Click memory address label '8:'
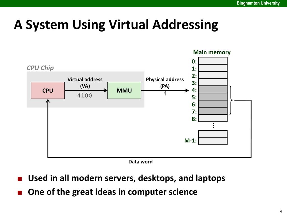This screenshot has width=287, height=215. click(x=194, y=119)
